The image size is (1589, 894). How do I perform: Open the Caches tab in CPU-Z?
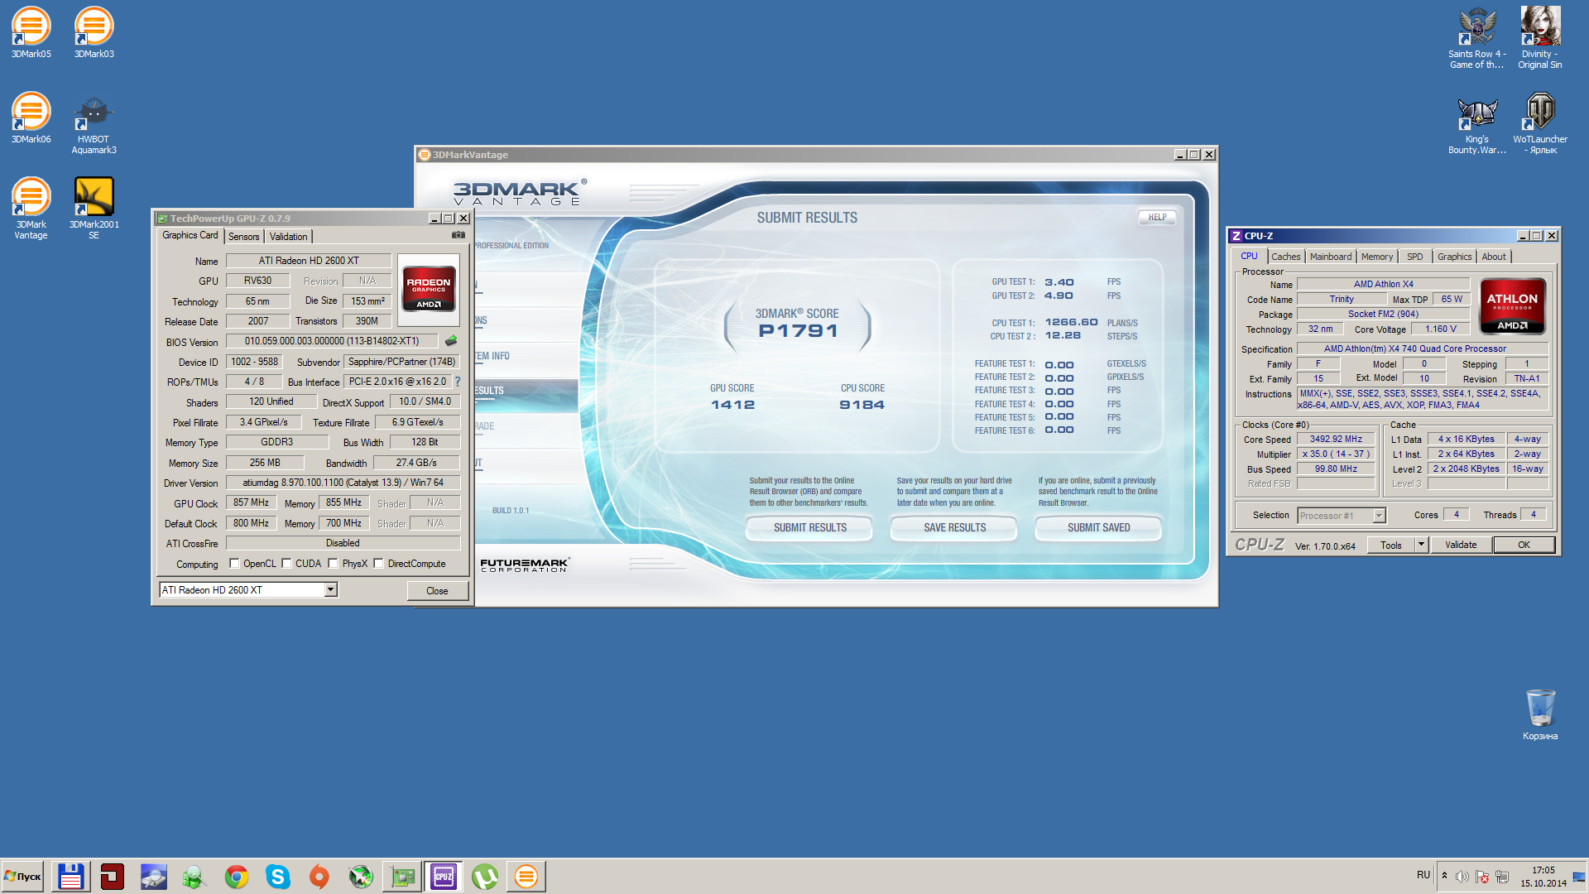pos(1286,257)
